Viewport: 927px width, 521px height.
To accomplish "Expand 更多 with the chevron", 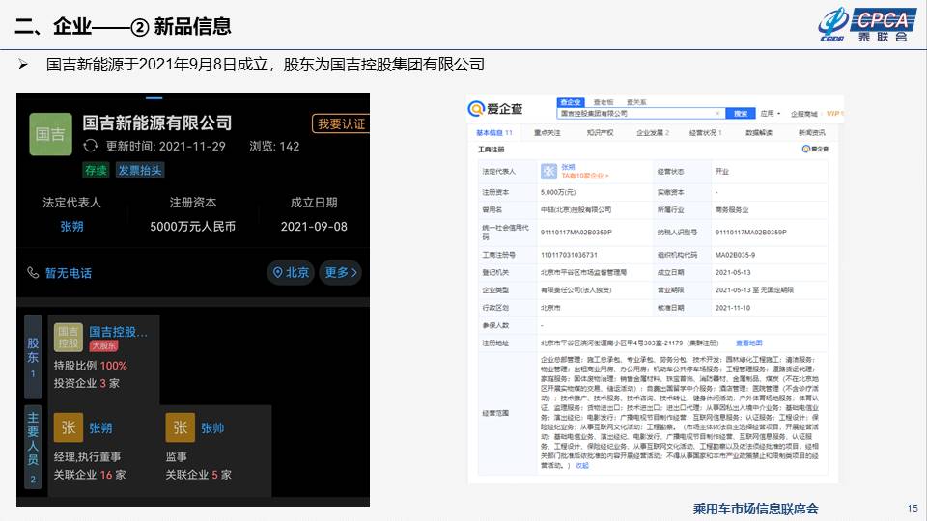I will 341,272.
